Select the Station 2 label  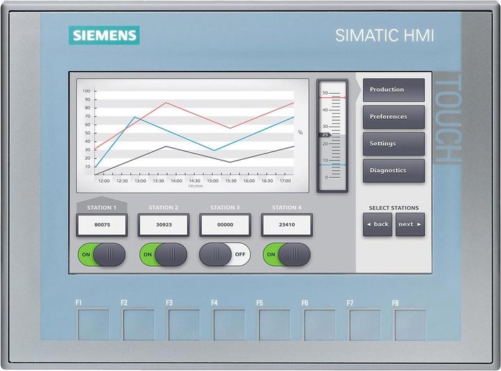pos(164,208)
